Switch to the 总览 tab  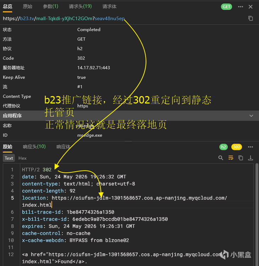point(7,7)
